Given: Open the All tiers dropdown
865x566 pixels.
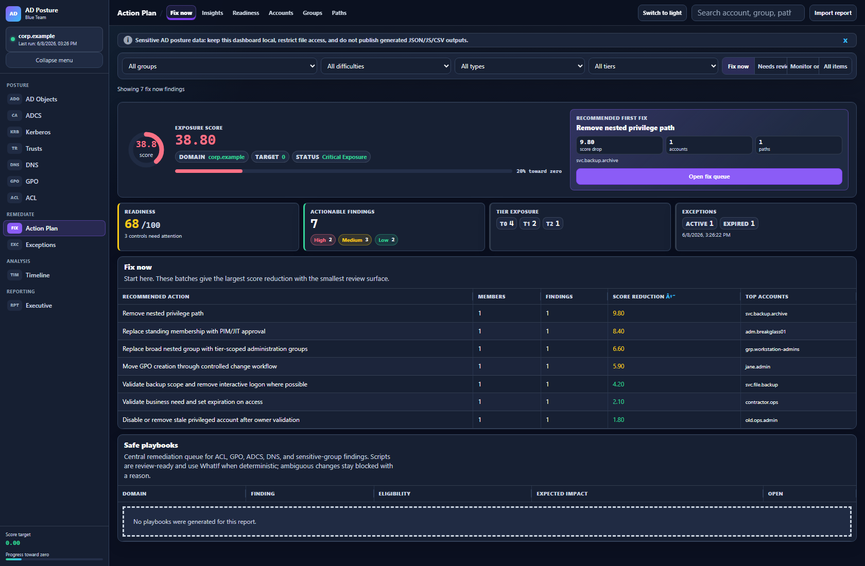Looking at the screenshot, I should point(653,66).
